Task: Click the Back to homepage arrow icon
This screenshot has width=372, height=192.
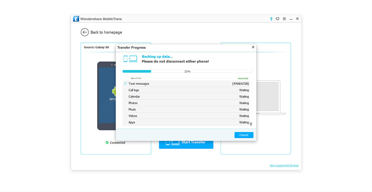Action: click(x=85, y=32)
